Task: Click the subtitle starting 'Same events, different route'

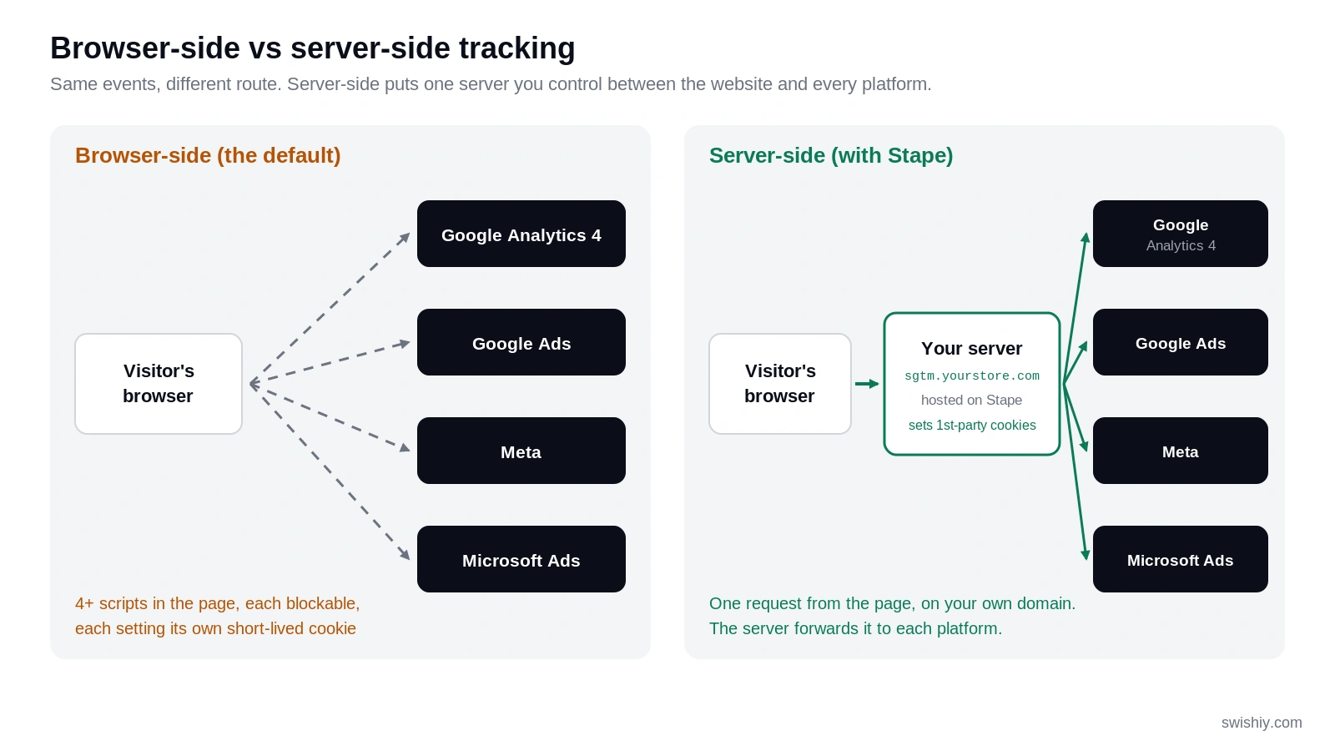Action: (491, 84)
